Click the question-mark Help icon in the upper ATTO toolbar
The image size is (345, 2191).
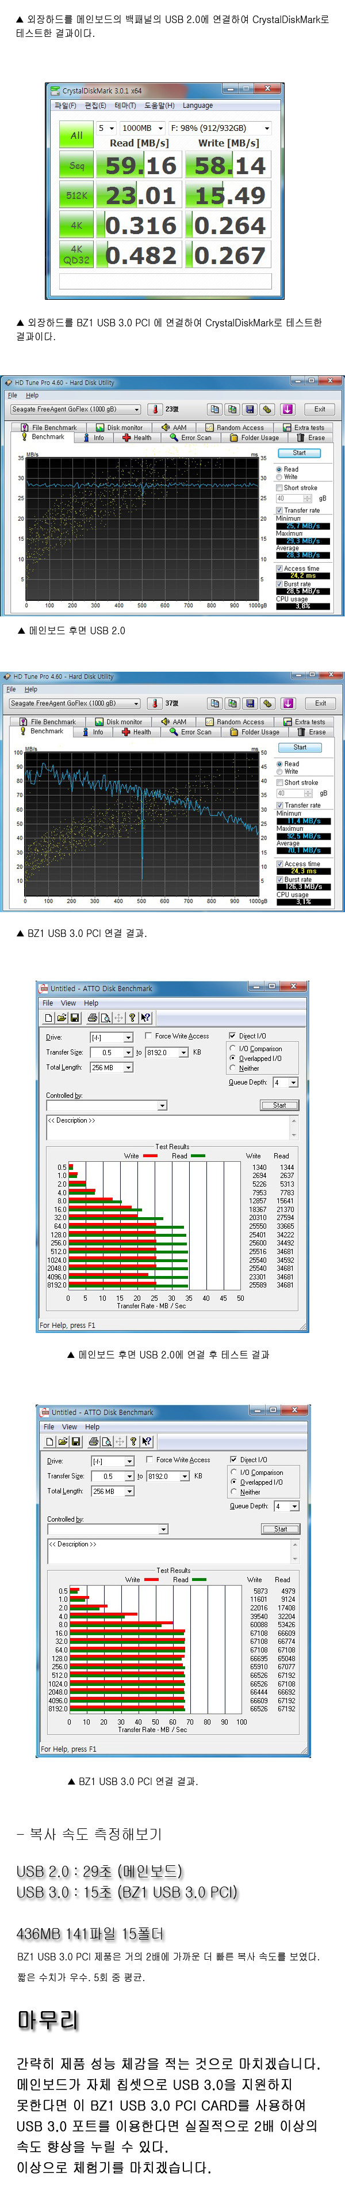(132, 1017)
